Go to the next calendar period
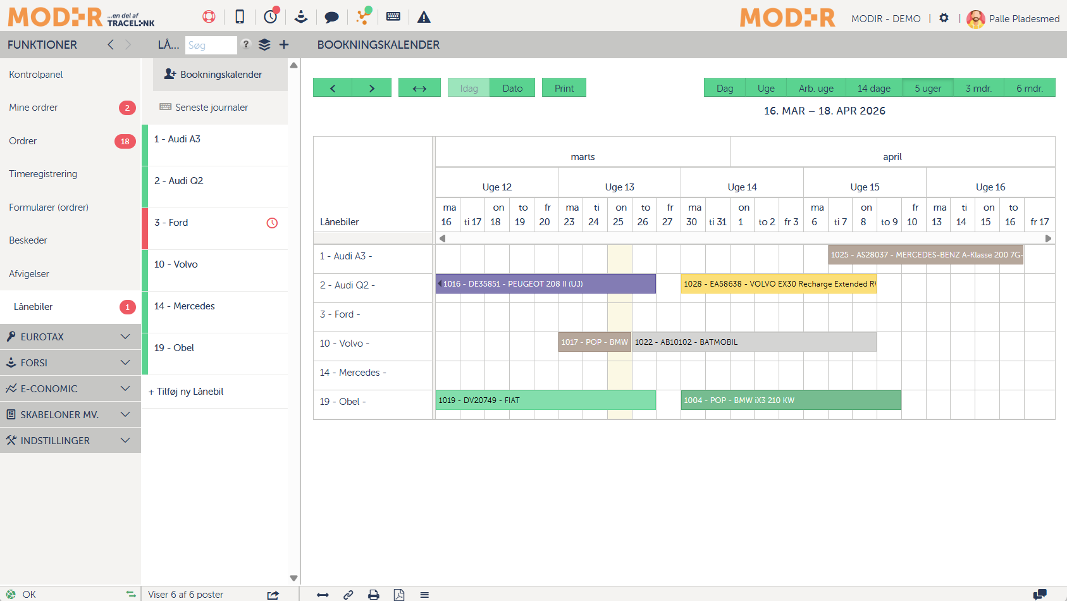Viewport: 1067px width, 601px height. (x=372, y=88)
